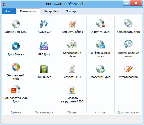Launch the Проверить Диск green check icon
The height and width of the screenshot is (125, 144).
101,69
